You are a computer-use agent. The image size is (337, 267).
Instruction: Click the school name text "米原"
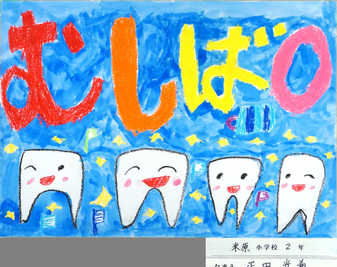pyautogui.click(x=241, y=247)
